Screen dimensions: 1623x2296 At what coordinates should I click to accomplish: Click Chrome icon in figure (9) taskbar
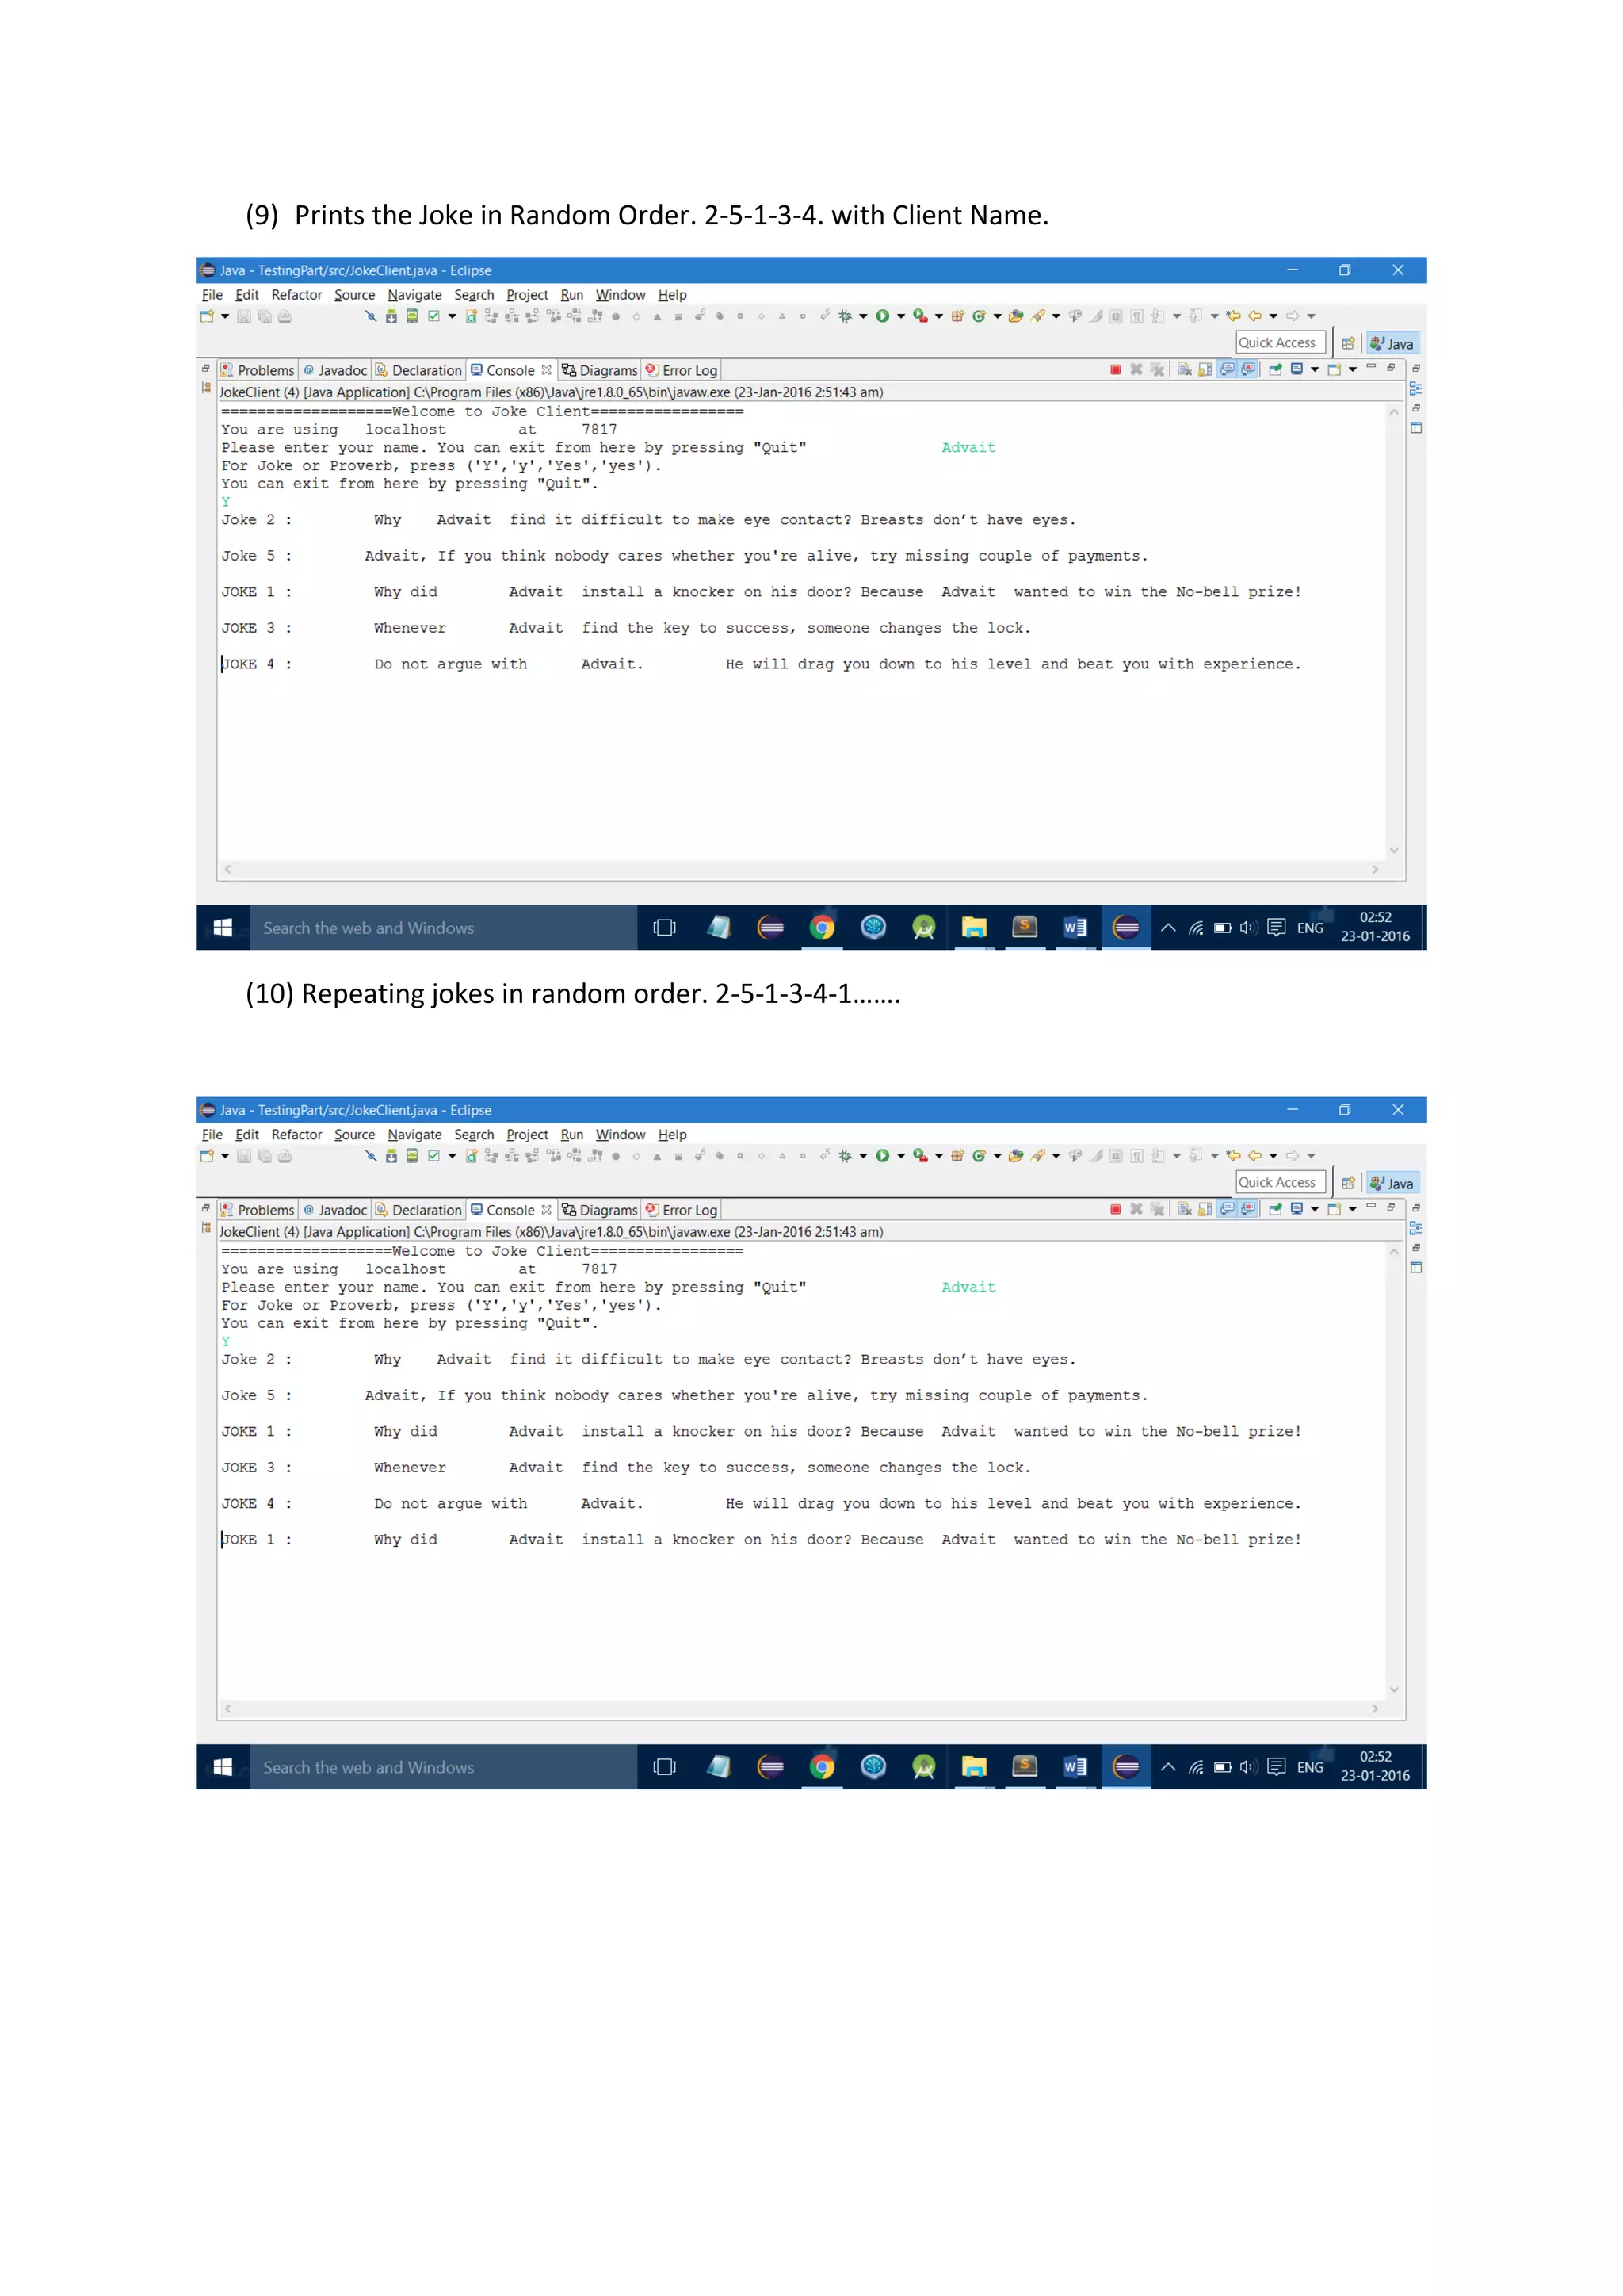click(823, 928)
